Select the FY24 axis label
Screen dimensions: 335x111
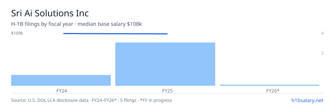tap(61, 90)
